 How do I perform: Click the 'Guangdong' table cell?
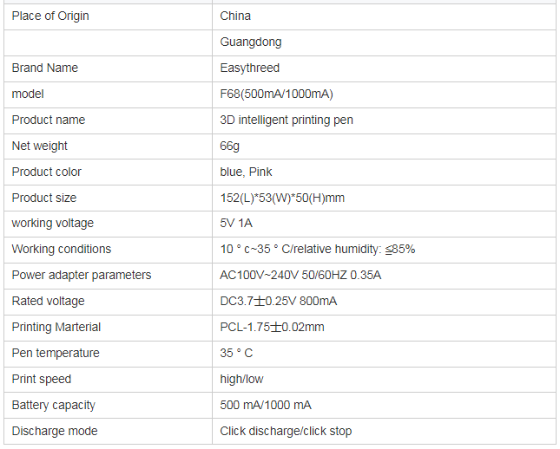click(x=251, y=42)
